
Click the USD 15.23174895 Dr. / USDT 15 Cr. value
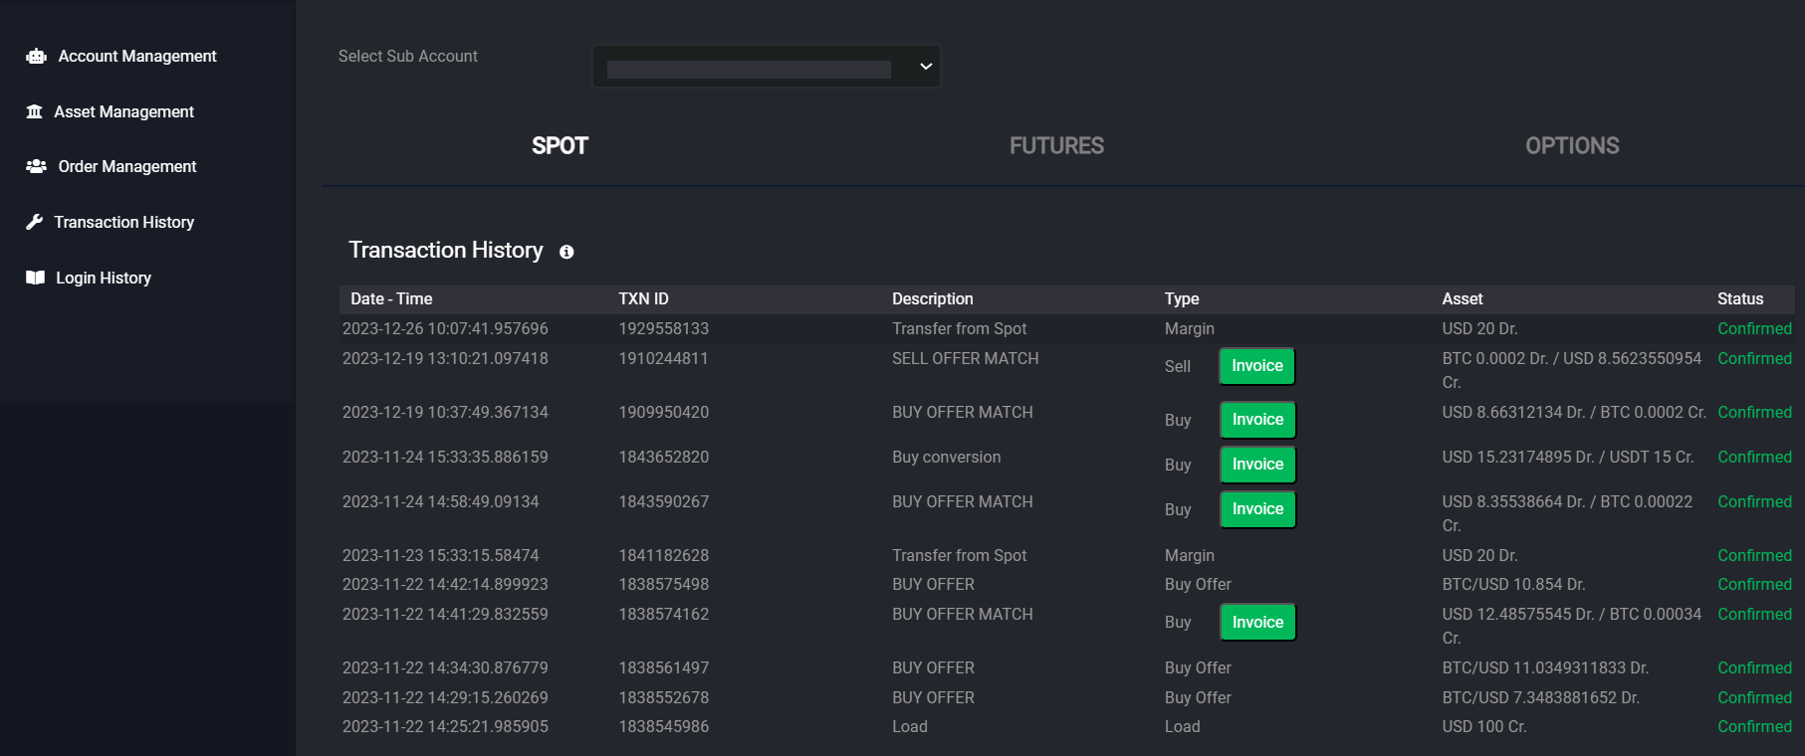1568,457
